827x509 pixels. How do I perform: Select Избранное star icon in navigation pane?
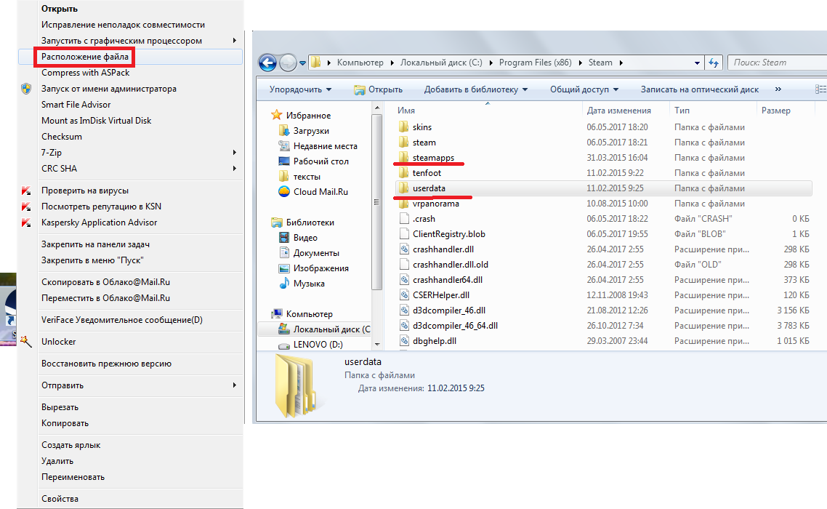[x=276, y=115]
